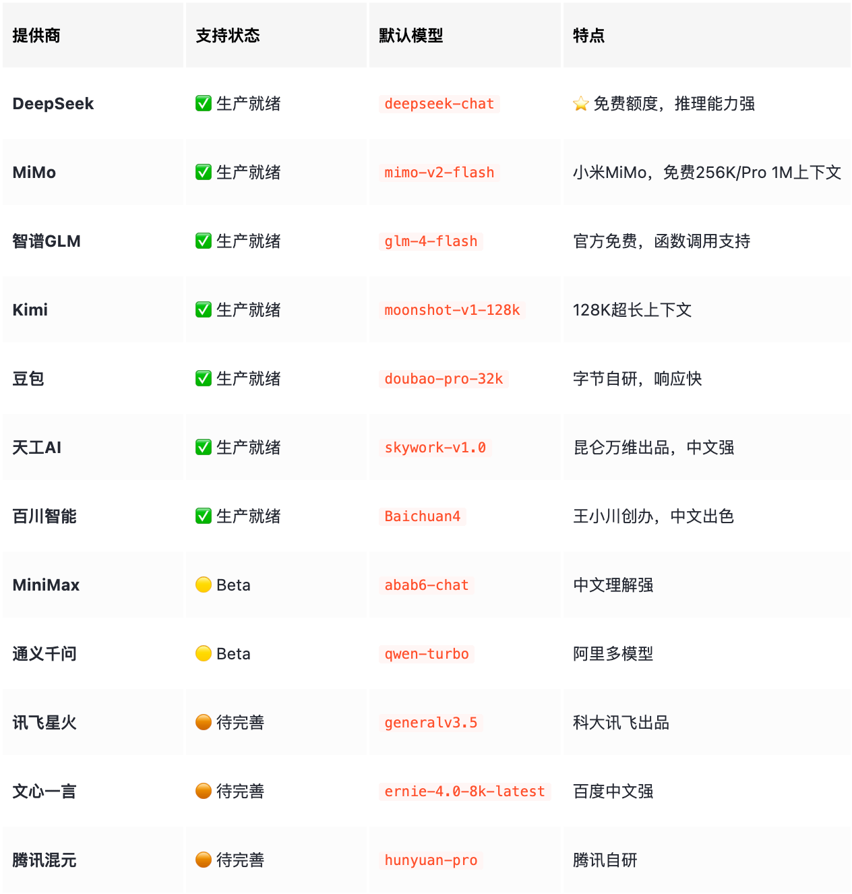852x894 pixels.
Task: Click the 腾讯自研 feature text
Action: pyautogui.click(x=605, y=860)
